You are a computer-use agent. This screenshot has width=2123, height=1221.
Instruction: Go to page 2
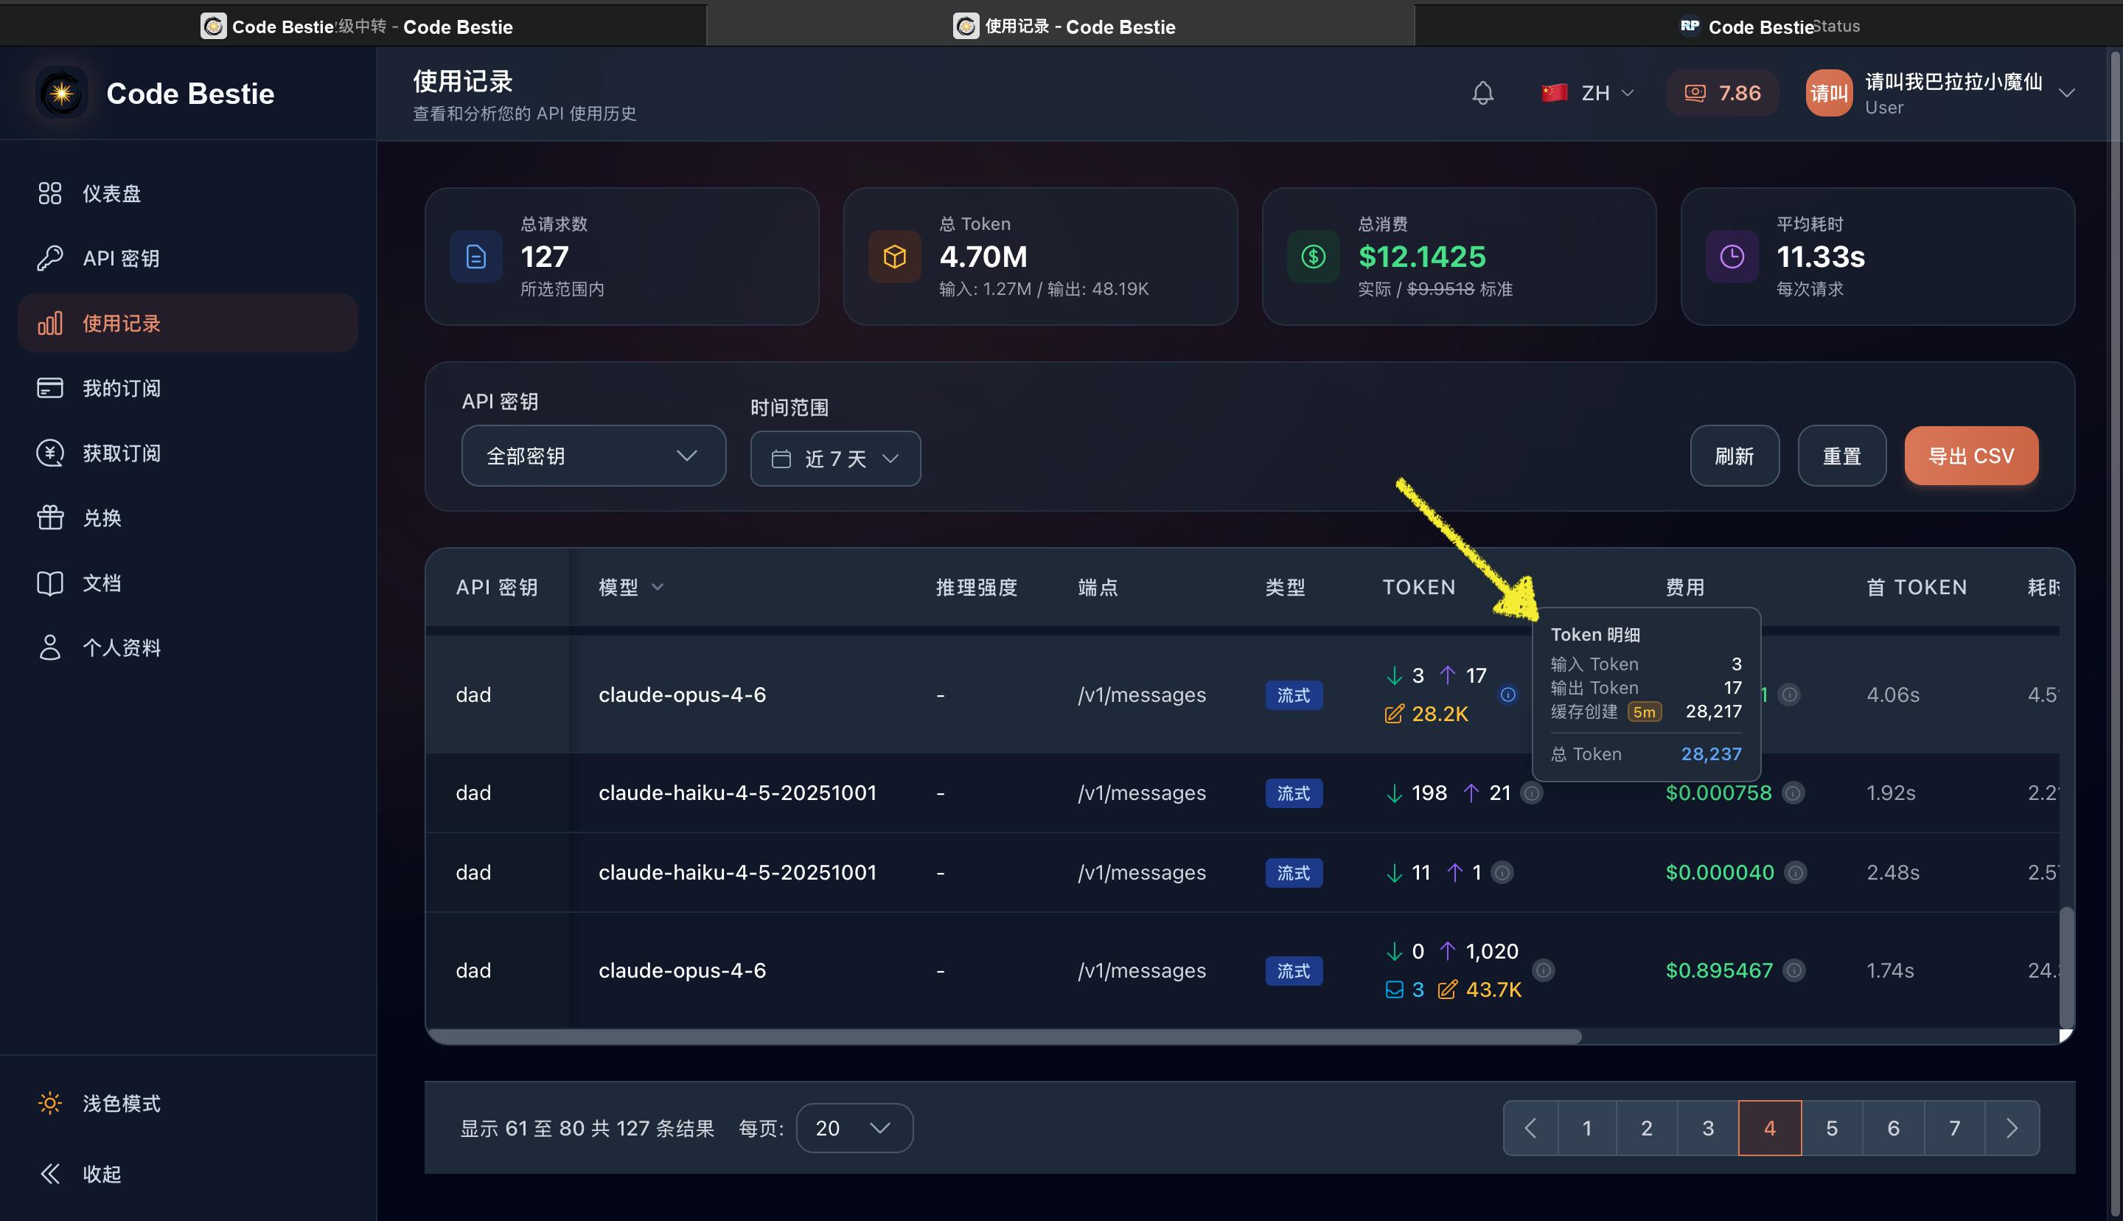coord(1647,1128)
